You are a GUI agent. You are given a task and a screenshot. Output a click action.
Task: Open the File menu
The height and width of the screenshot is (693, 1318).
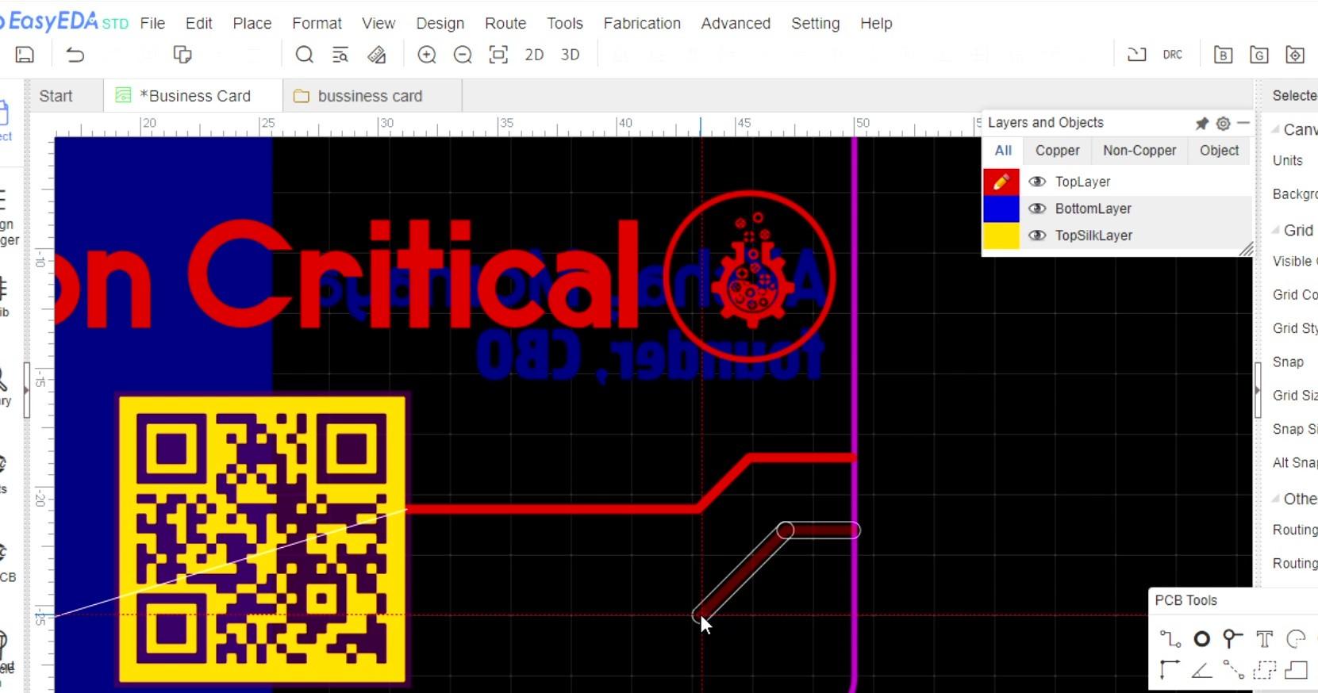[x=152, y=23]
